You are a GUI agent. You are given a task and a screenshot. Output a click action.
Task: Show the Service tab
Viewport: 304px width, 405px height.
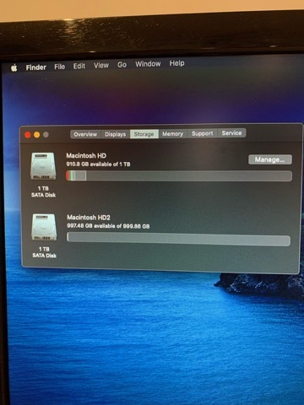tap(231, 133)
